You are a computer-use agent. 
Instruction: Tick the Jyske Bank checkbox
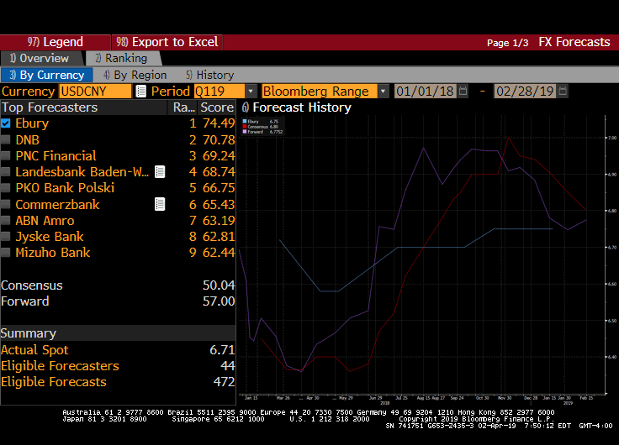(6, 237)
